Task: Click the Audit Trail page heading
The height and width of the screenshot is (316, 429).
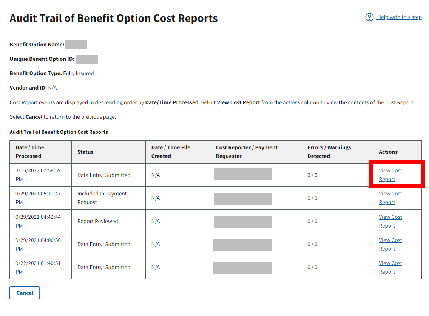Action: click(114, 19)
